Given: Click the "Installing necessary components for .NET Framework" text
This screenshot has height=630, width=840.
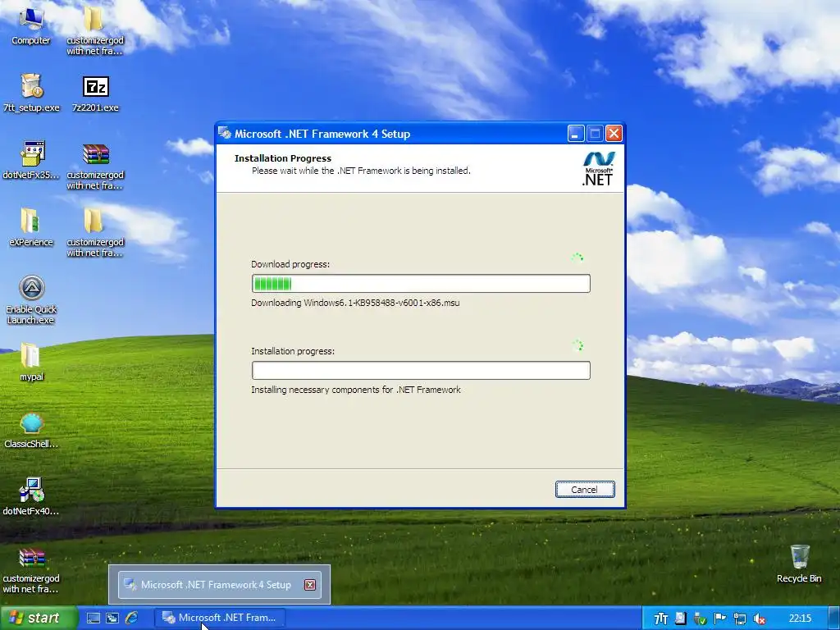Looking at the screenshot, I should (x=356, y=390).
